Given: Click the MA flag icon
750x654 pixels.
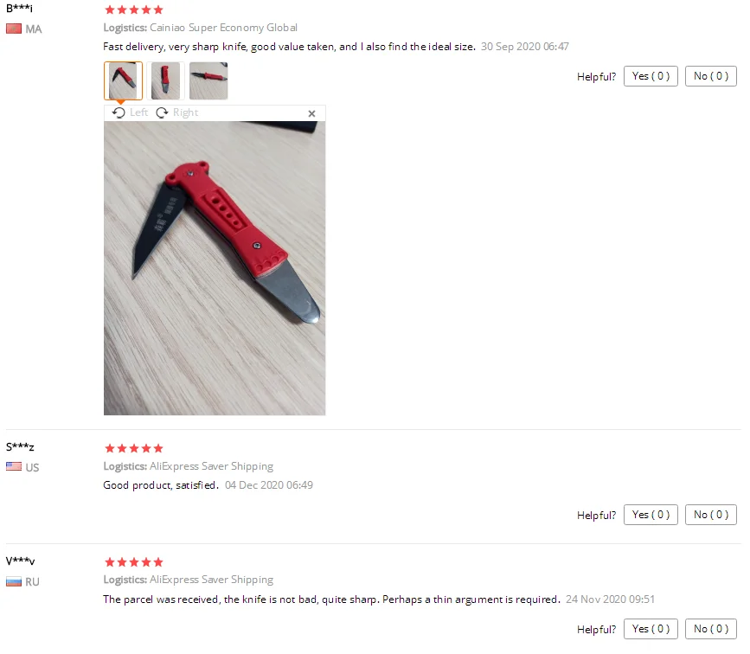Looking at the screenshot, I should [14, 29].
